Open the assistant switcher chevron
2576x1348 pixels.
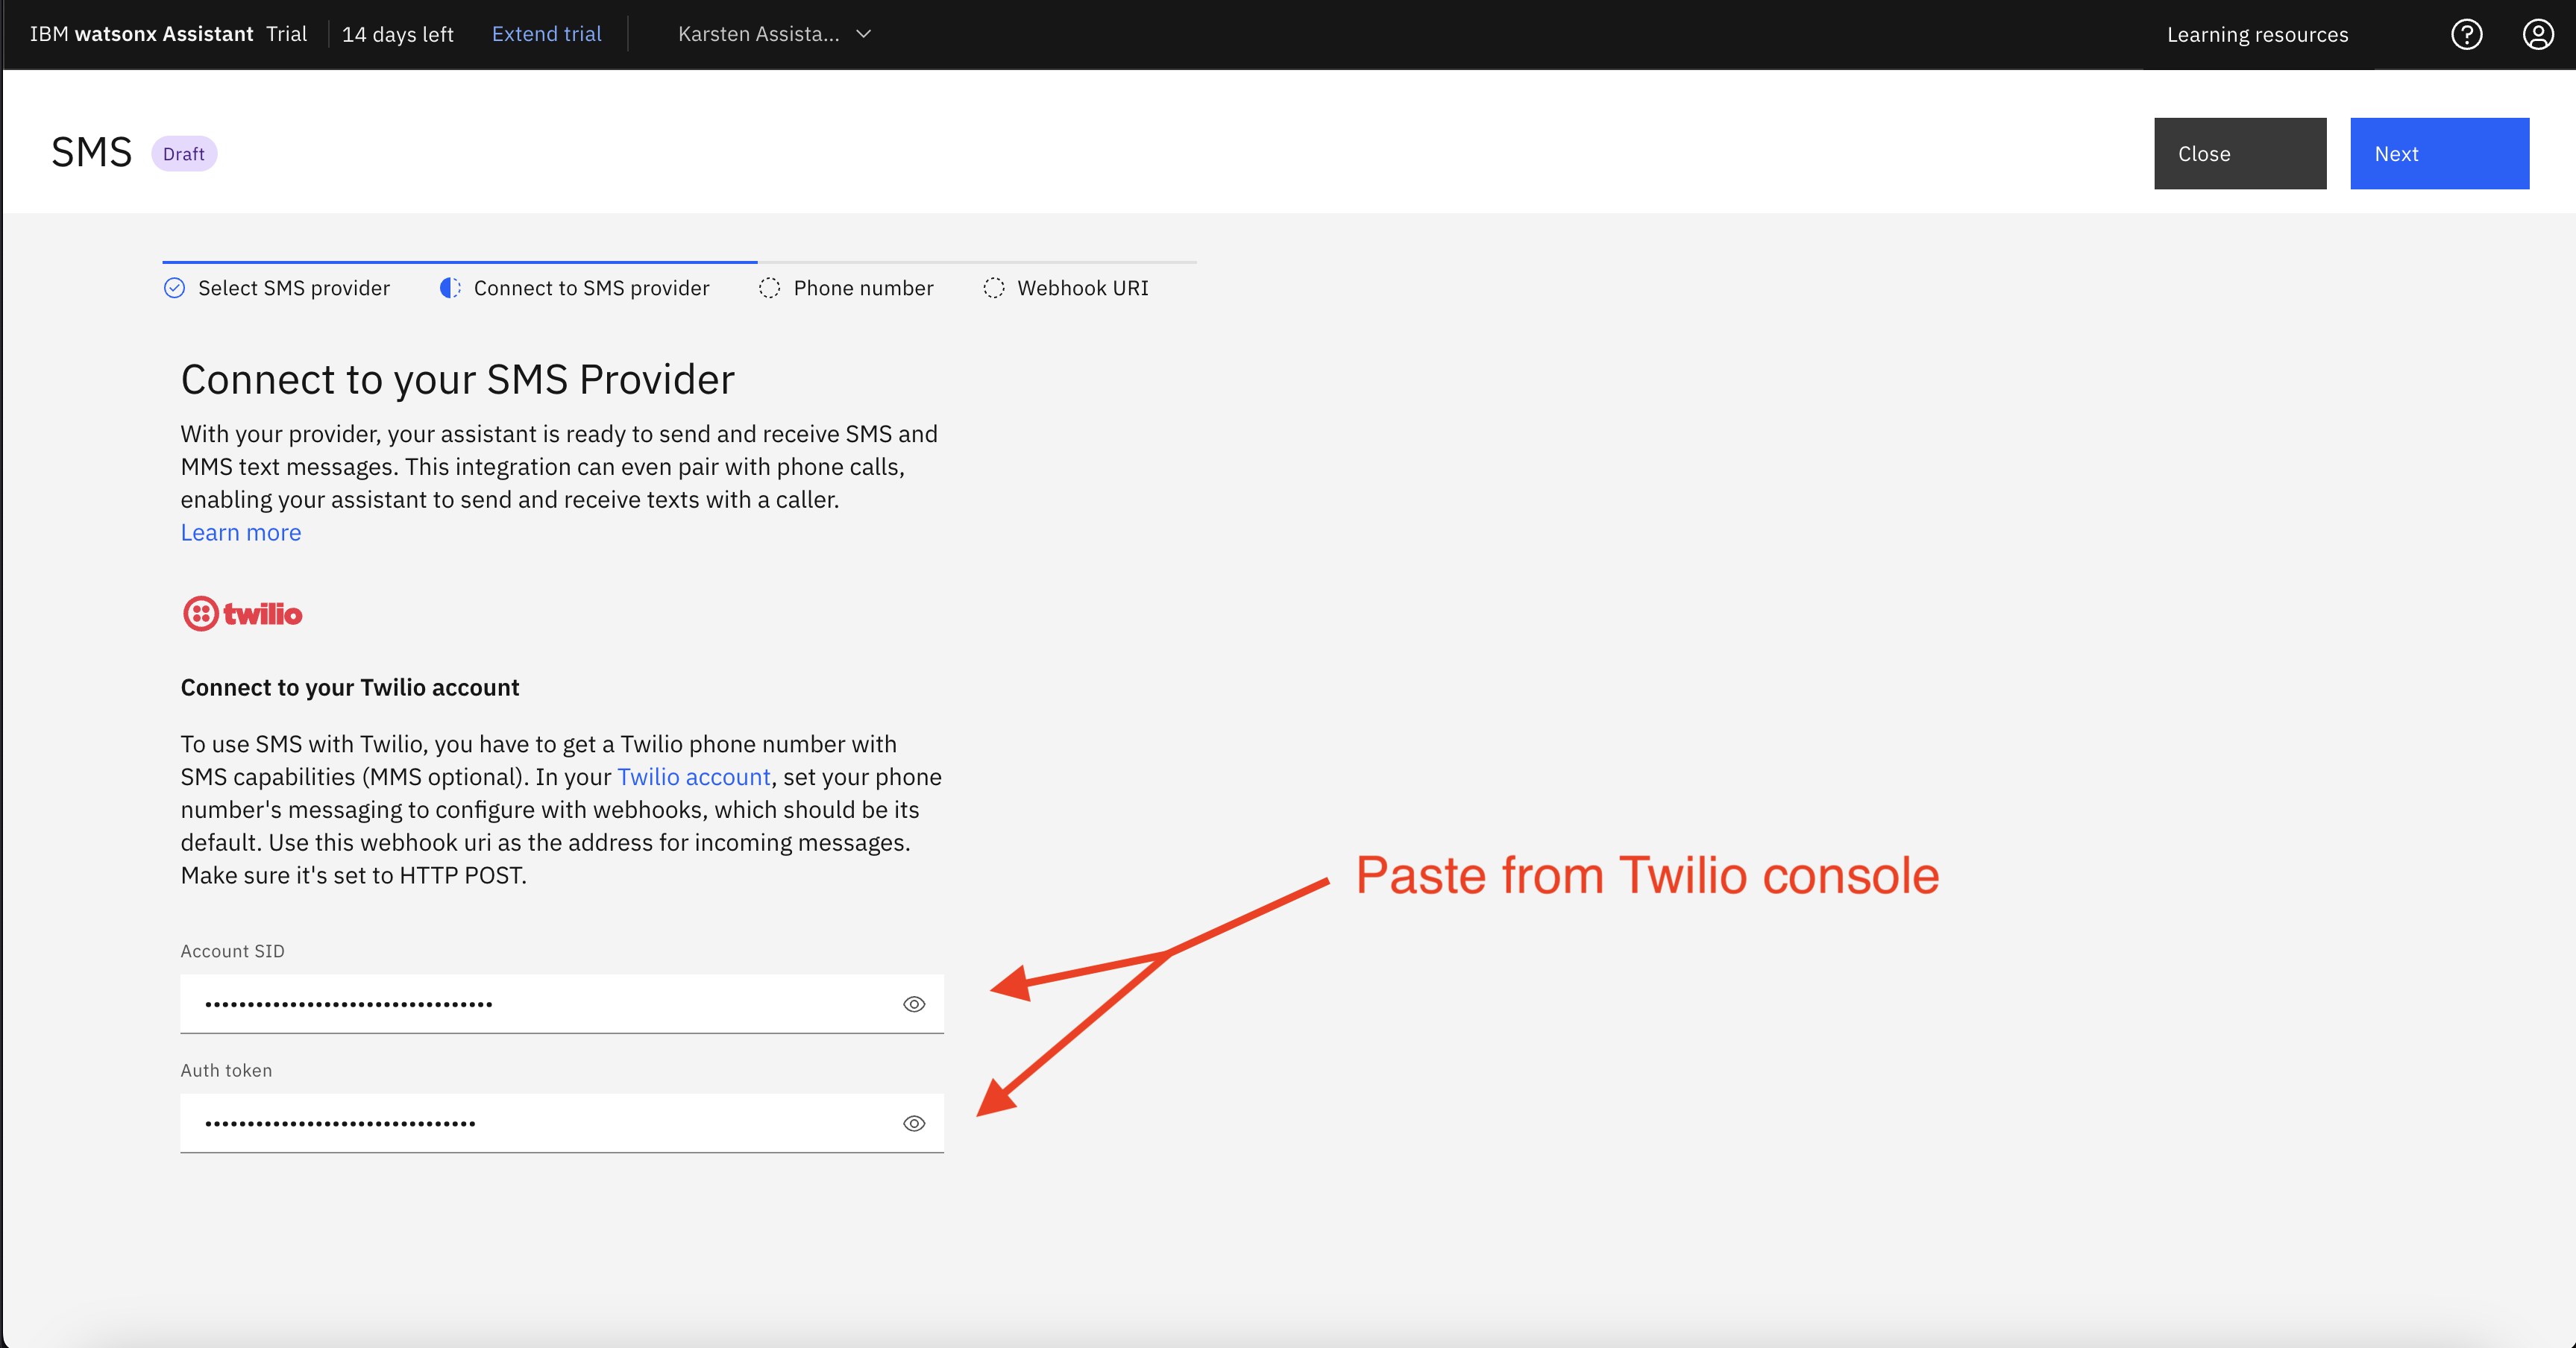point(864,34)
